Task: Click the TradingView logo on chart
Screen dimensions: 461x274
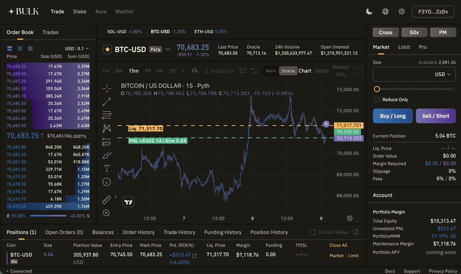Action: 128,202
